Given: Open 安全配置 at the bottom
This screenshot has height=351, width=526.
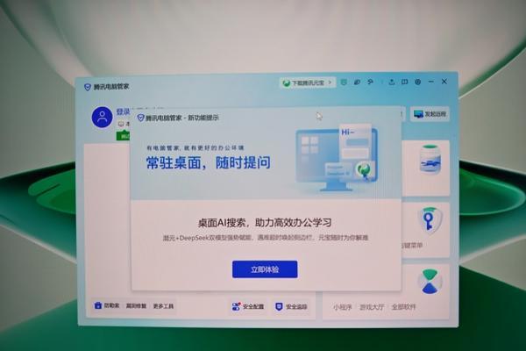Looking at the screenshot, I should point(248,306).
